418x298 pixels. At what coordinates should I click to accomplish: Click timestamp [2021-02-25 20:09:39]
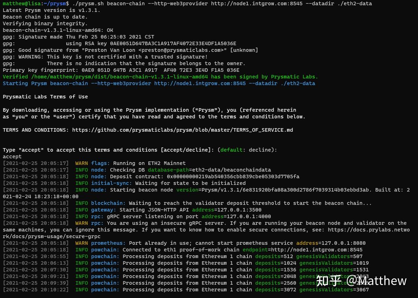click(36, 283)
